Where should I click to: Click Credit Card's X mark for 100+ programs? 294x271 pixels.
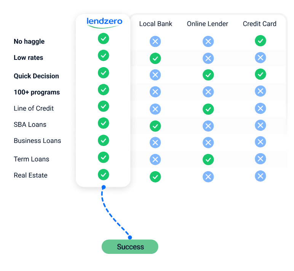pyautogui.click(x=260, y=91)
